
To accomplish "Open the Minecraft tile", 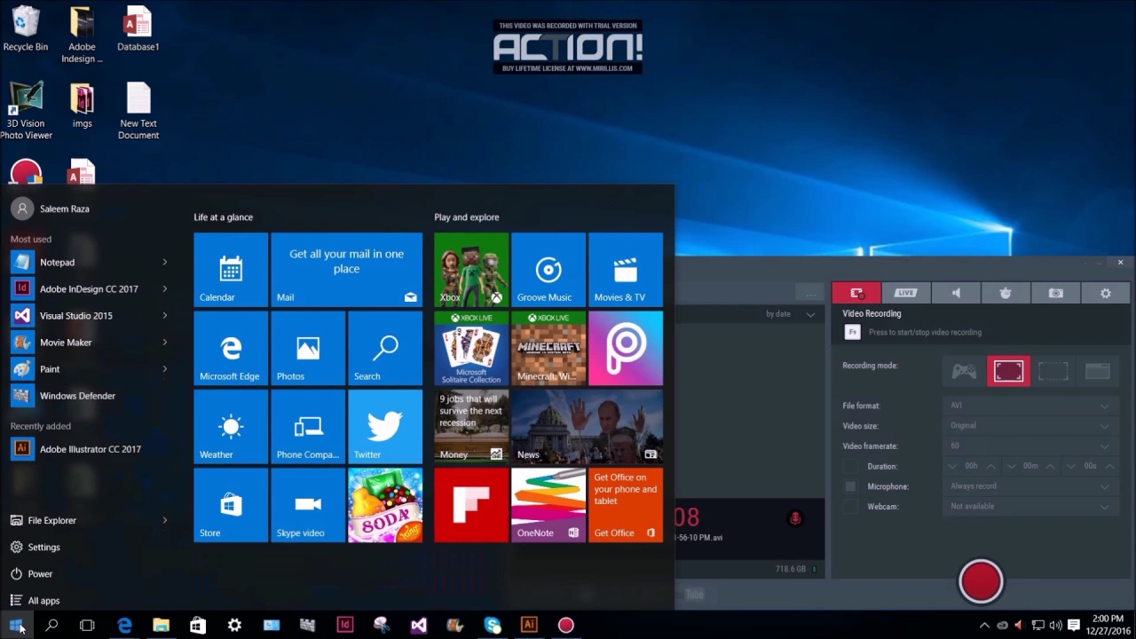I will pos(548,348).
